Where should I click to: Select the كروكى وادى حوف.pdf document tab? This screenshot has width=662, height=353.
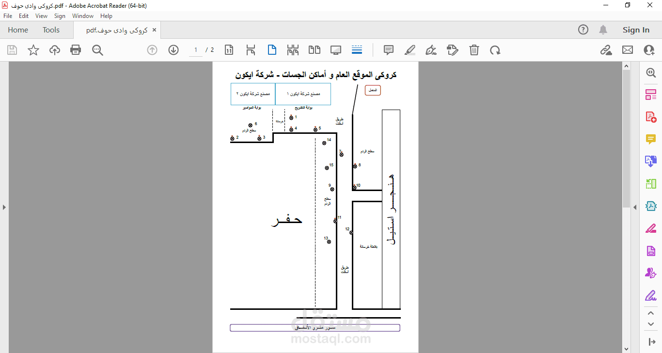point(117,30)
